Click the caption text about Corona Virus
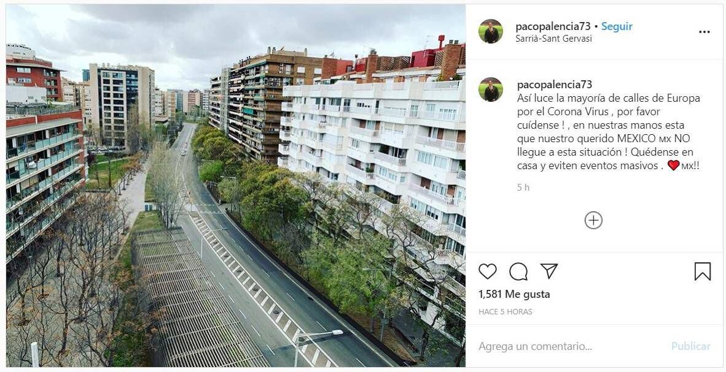This screenshot has width=726, height=372. [609, 132]
